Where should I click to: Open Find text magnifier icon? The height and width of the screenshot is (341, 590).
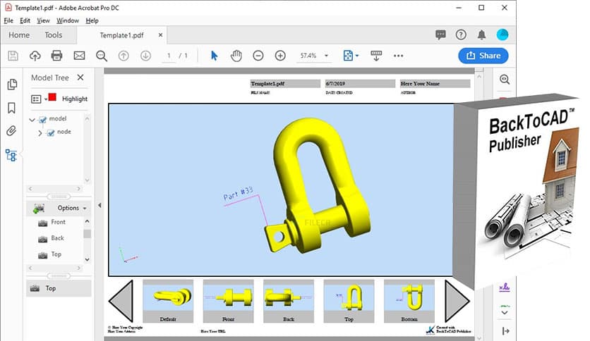tap(101, 56)
